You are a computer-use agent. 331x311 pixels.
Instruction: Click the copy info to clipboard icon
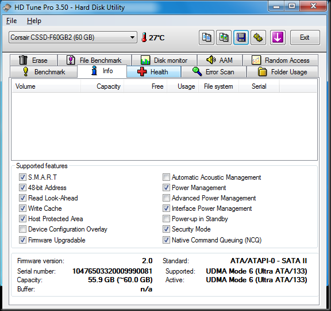[x=206, y=37]
